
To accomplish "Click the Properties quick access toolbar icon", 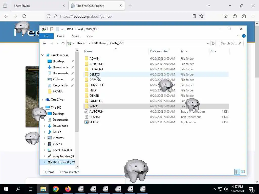I will click(x=52, y=29).
